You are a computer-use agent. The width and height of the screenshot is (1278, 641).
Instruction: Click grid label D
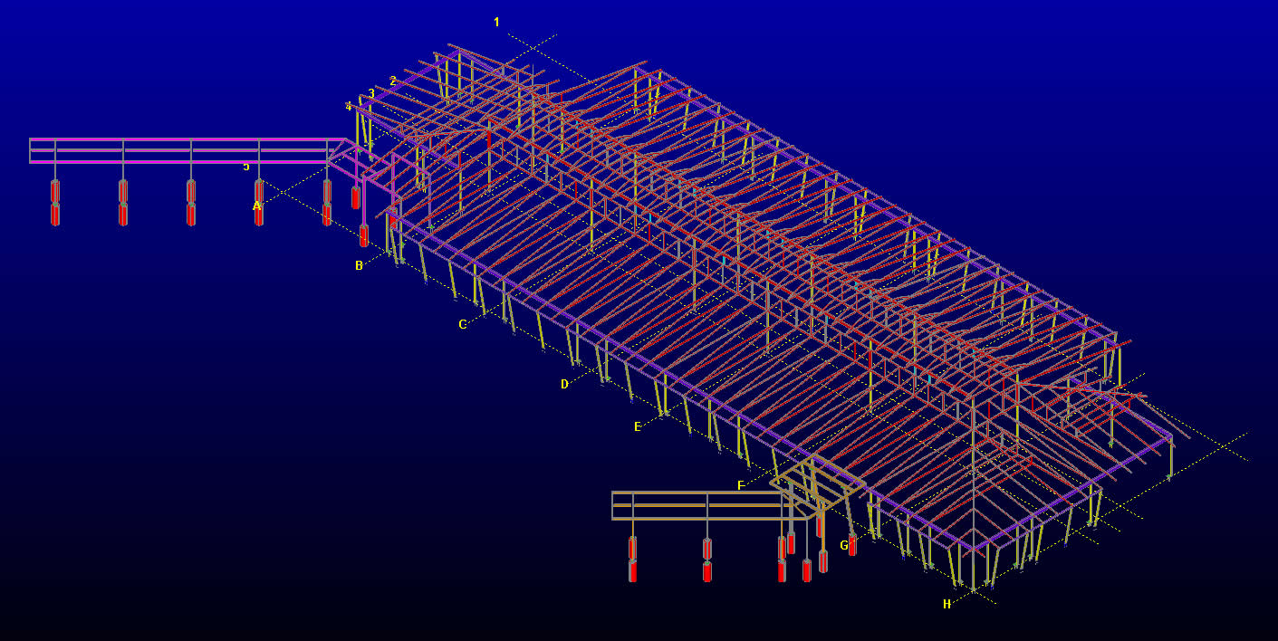[x=564, y=384]
